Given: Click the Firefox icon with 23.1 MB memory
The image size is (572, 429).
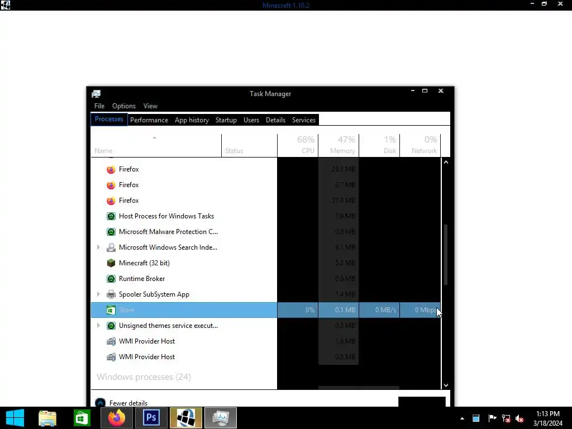Looking at the screenshot, I should coord(111,169).
